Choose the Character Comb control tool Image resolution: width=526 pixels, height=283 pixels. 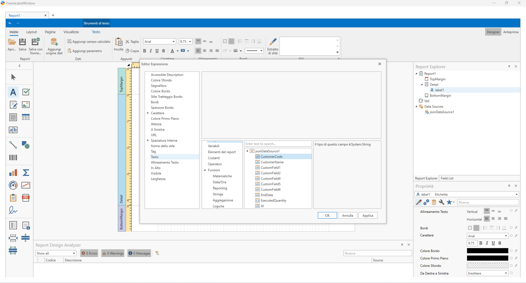tap(13, 130)
